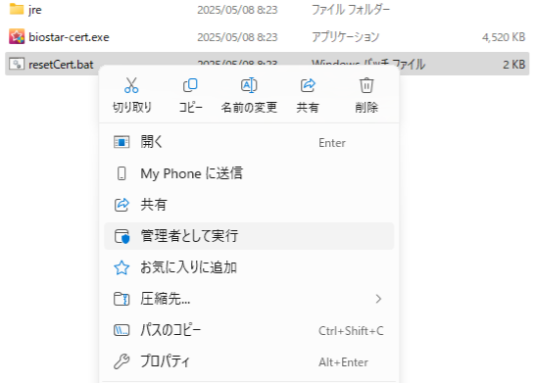Screen dimensions: 533x383
Task: Click the resetCert.bat batch file icon
Action: click(17, 64)
